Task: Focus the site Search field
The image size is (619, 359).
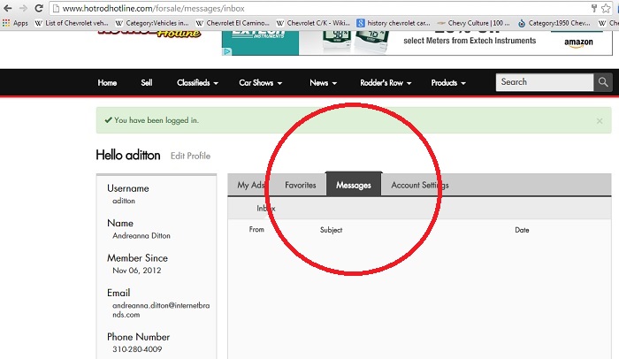Action: click(543, 82)
